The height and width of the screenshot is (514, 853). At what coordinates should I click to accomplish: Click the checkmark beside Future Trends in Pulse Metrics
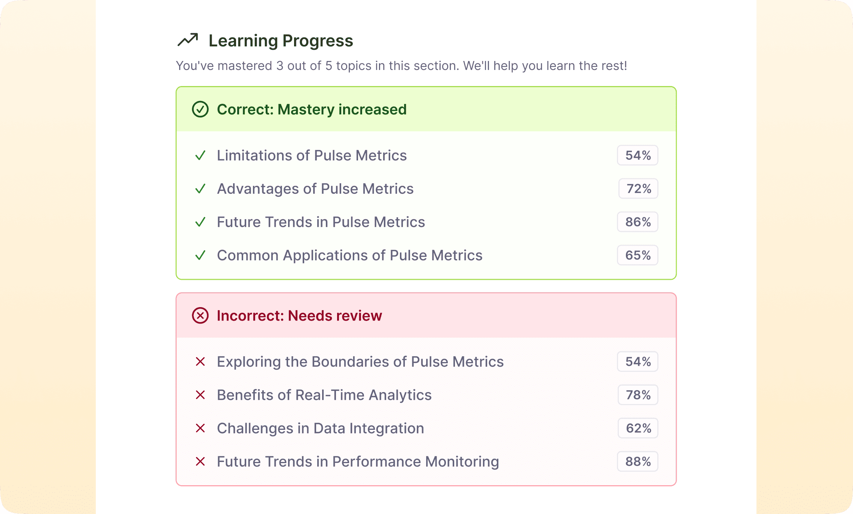201,222
